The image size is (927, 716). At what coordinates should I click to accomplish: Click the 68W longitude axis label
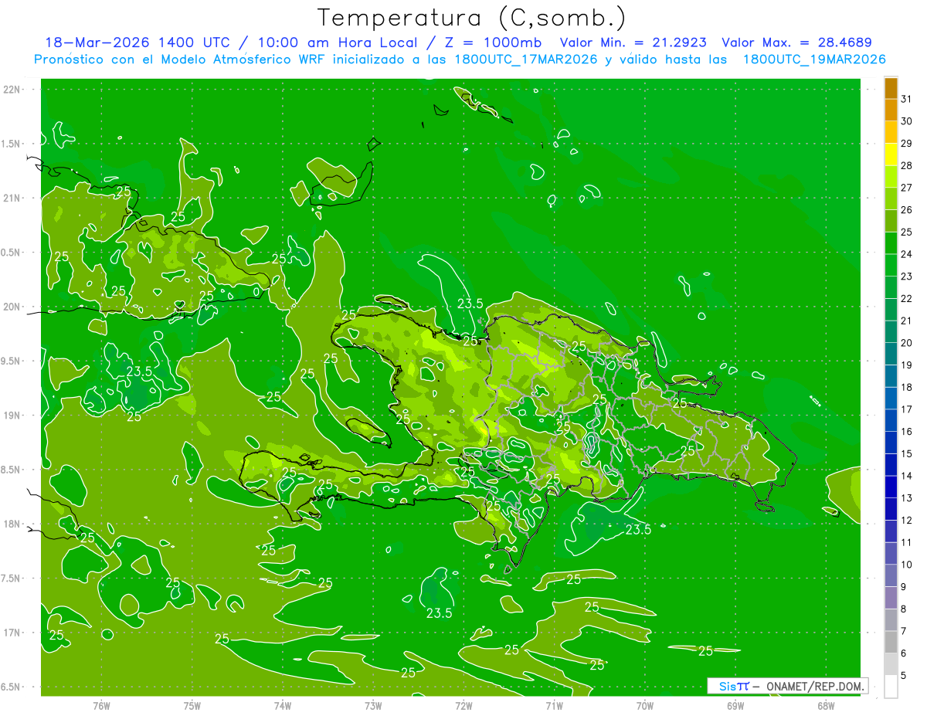tap(826, 705)
